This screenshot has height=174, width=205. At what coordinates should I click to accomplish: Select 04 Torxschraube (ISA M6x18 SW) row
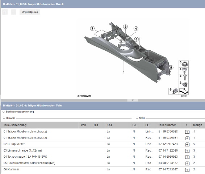pyautogui.click(x=103, y=157)
